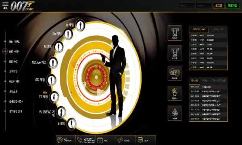242x145 pixels.
Task: Click the 007 Casino logo
Action: tap(23, 6)
